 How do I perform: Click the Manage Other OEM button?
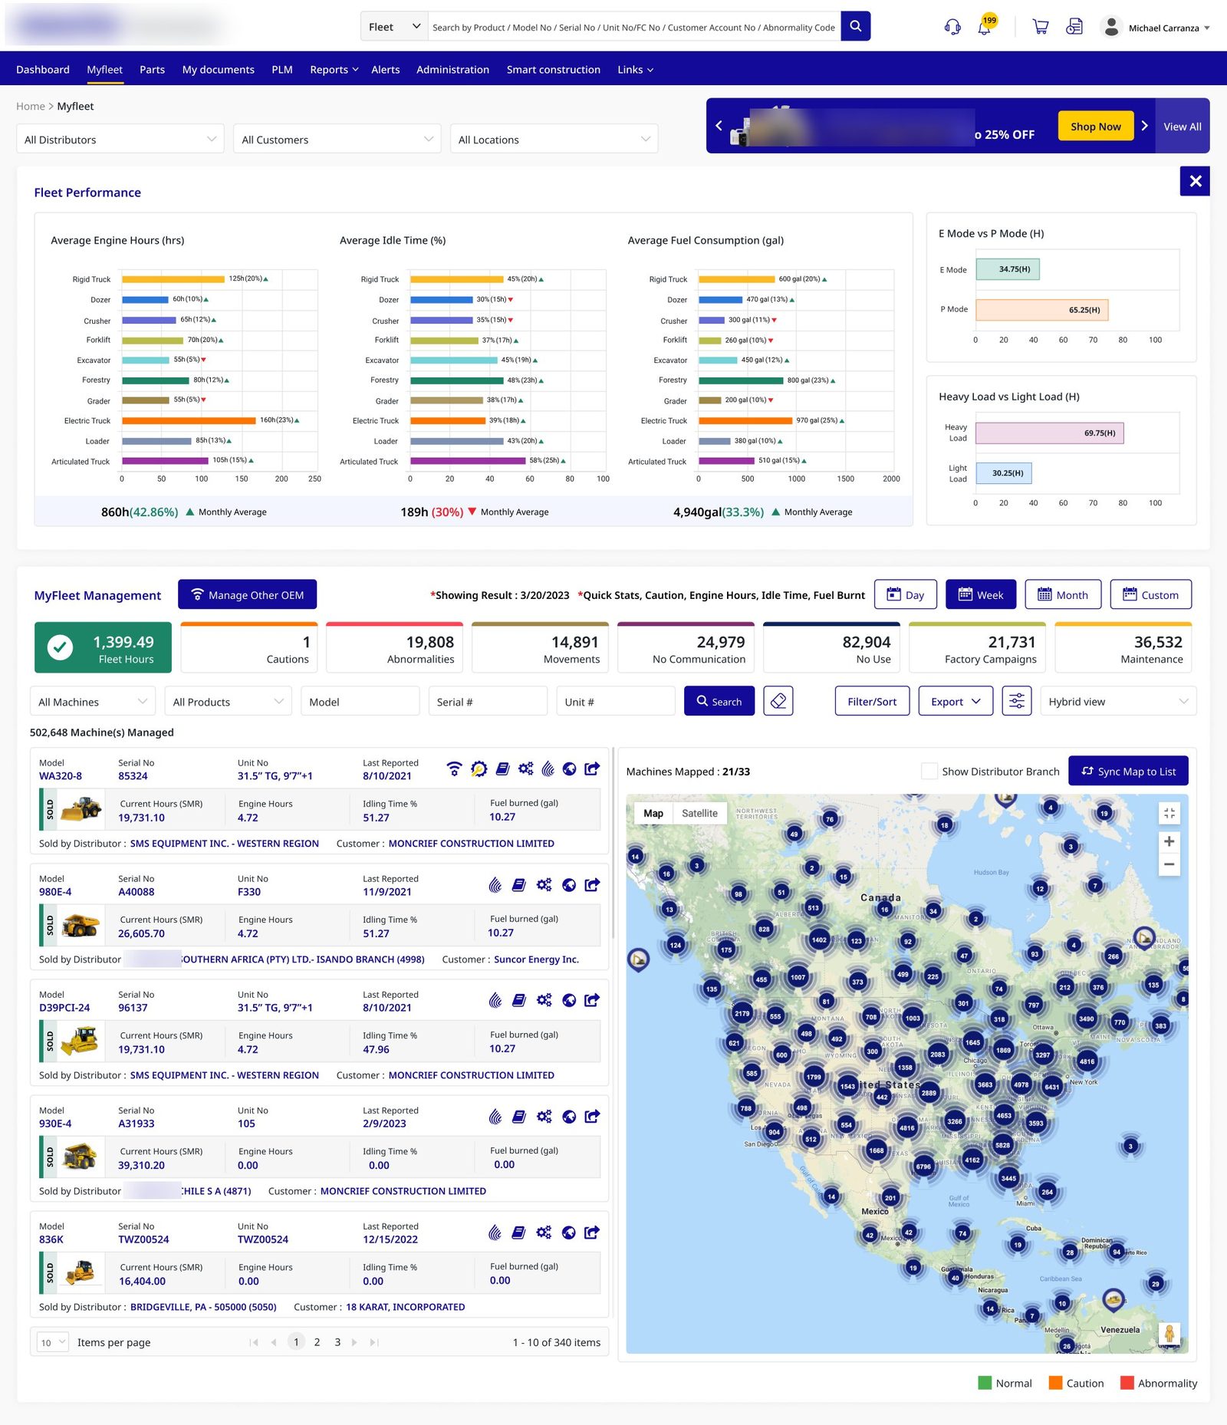247,594
